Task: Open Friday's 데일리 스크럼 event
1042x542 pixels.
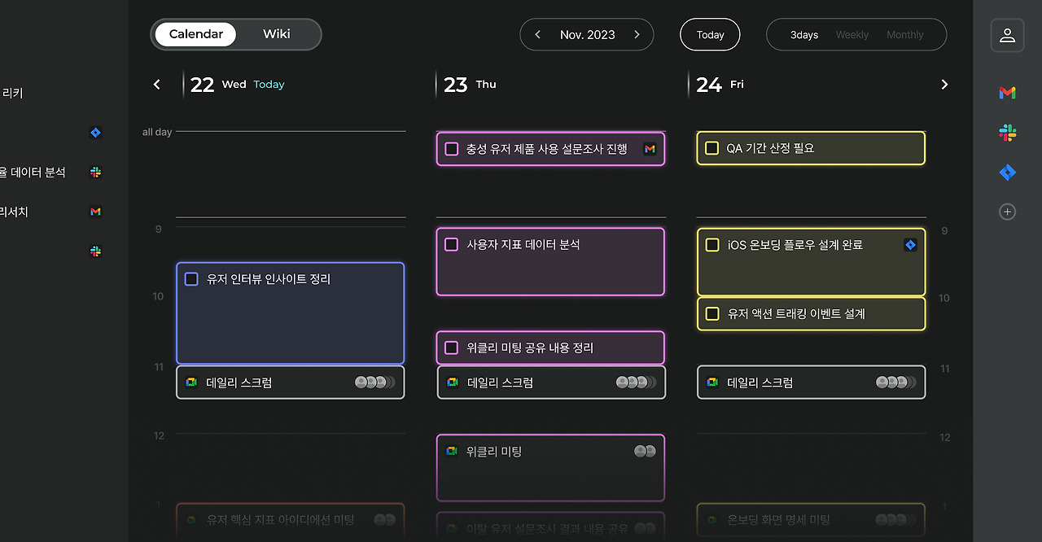Action: pyautogui.click(x=811, y=382)
